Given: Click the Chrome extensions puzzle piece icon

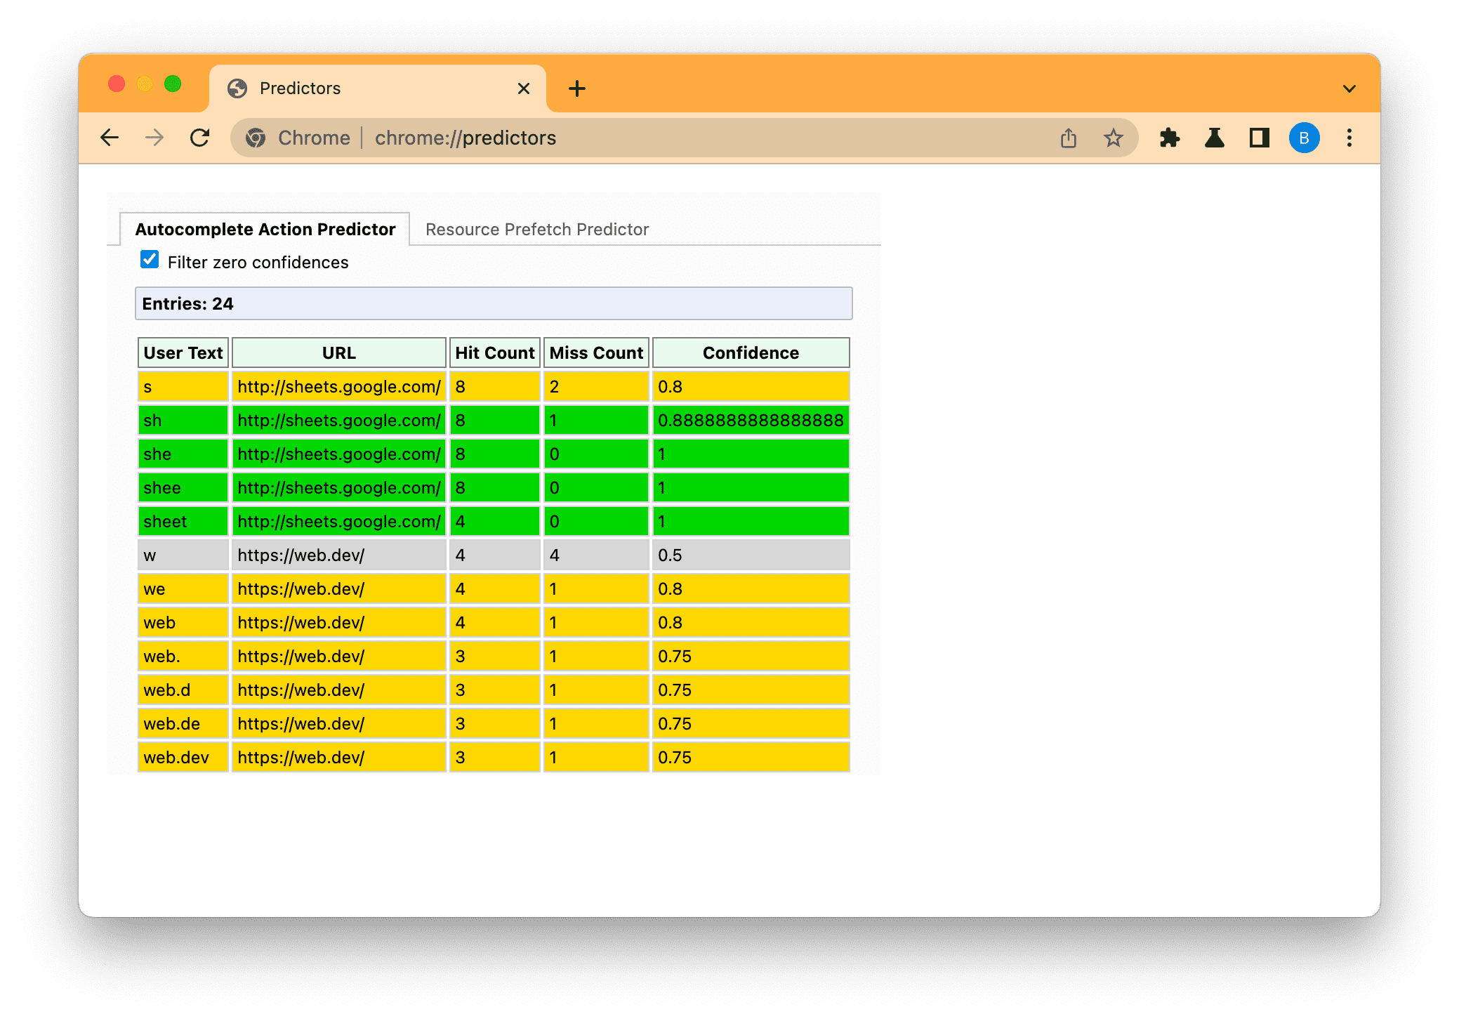Looking at the screenshot, I should (1172, 138).
